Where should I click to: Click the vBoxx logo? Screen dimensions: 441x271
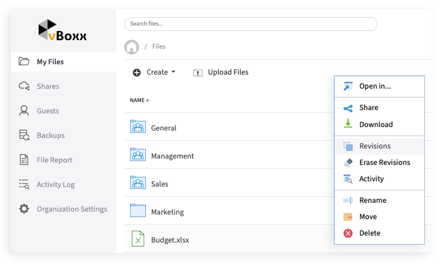click(62, 30)
